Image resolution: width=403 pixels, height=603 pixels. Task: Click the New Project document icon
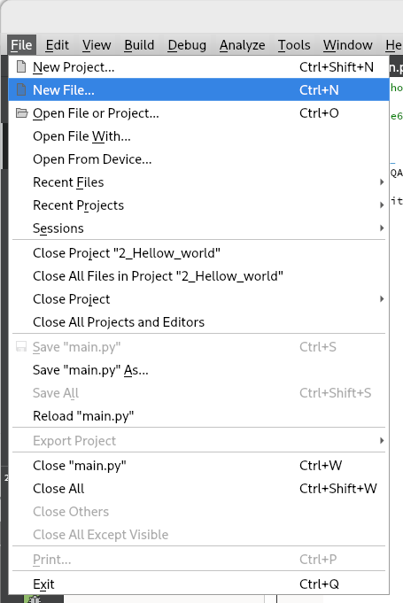pos(21,67)
